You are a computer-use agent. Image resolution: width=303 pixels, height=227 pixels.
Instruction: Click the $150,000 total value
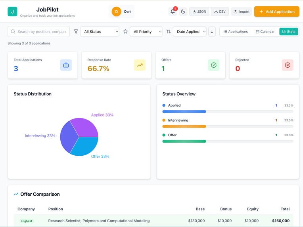pyautogui.click(x=281, y=221)
